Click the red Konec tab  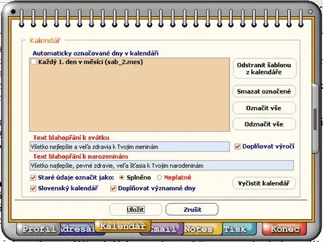pos(285,229)
